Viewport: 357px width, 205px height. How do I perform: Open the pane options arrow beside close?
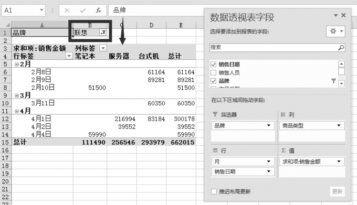(x=335, y=15)
